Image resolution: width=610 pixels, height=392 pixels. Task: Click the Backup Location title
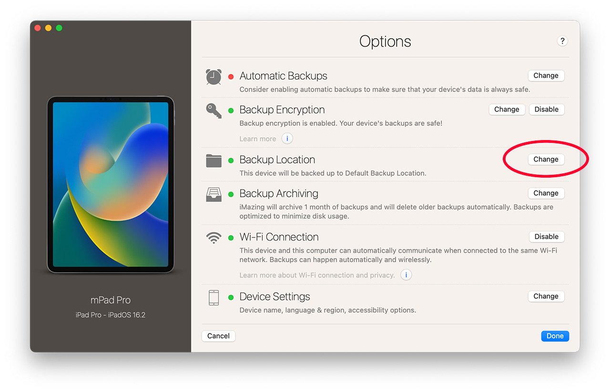click(277, 160)
